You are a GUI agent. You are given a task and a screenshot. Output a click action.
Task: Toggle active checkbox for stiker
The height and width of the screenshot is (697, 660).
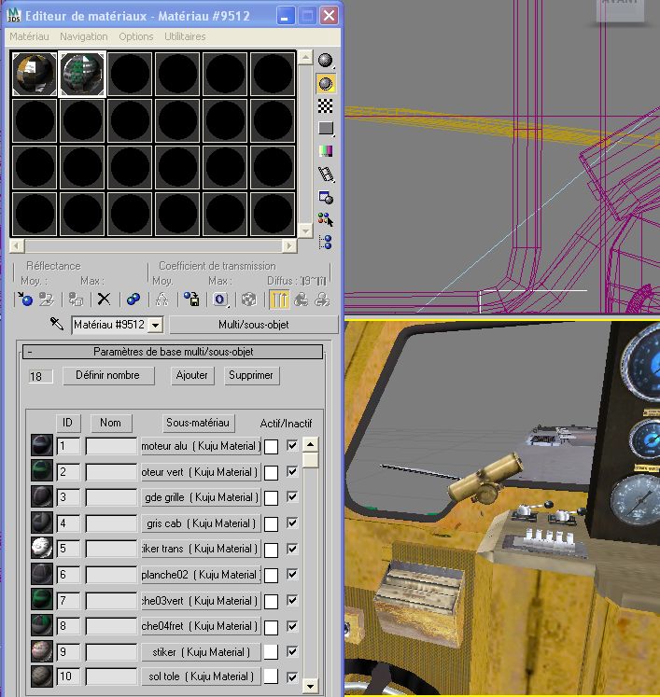292,651
